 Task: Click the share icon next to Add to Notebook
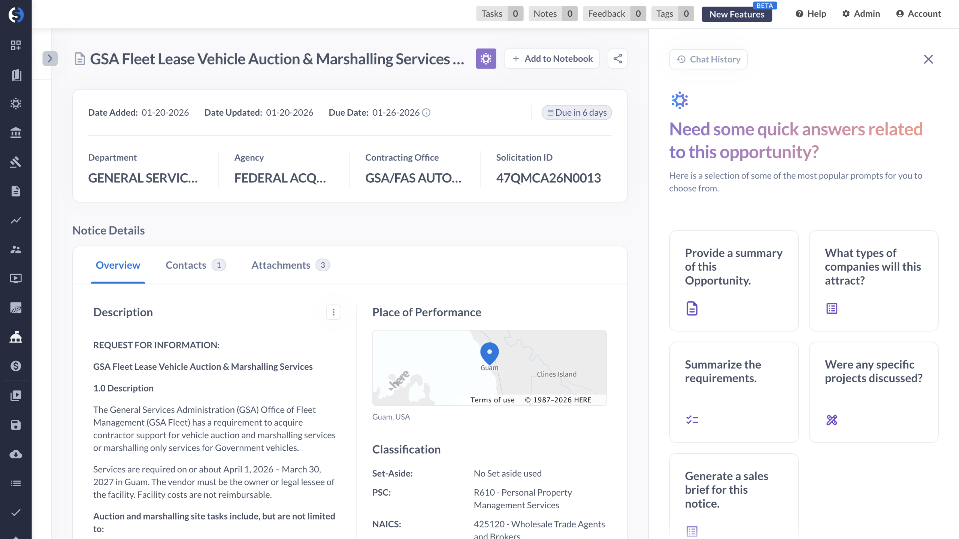[617, 59]
